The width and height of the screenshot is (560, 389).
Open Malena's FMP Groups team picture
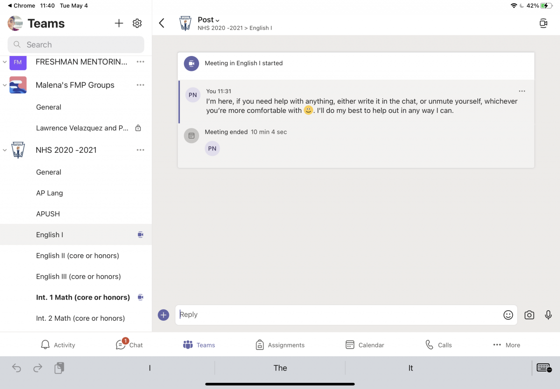(x=18, y=85)
